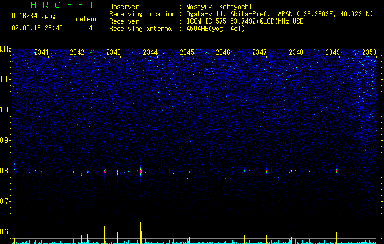Click the 2349 time marker

[333, 52]
